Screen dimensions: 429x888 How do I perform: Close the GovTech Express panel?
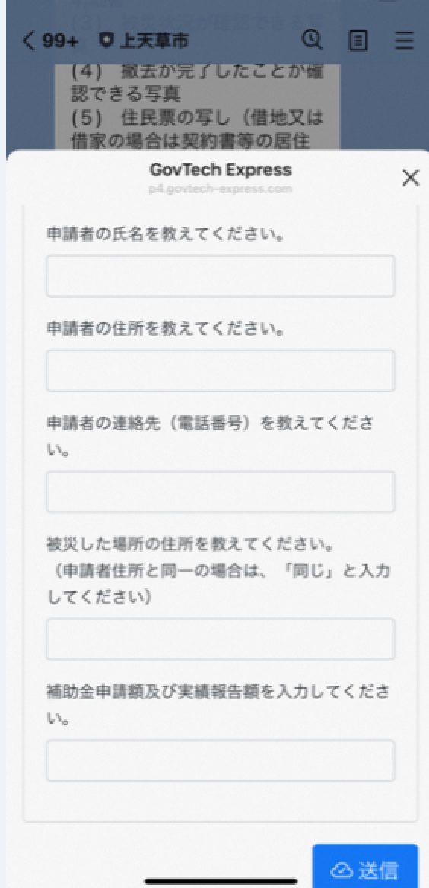click(410, 178)
